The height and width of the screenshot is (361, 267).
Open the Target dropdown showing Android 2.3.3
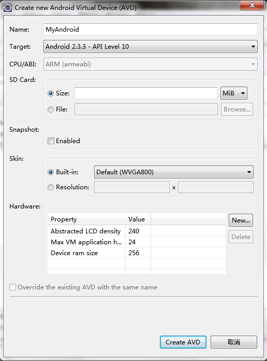[x=151, y=47]
